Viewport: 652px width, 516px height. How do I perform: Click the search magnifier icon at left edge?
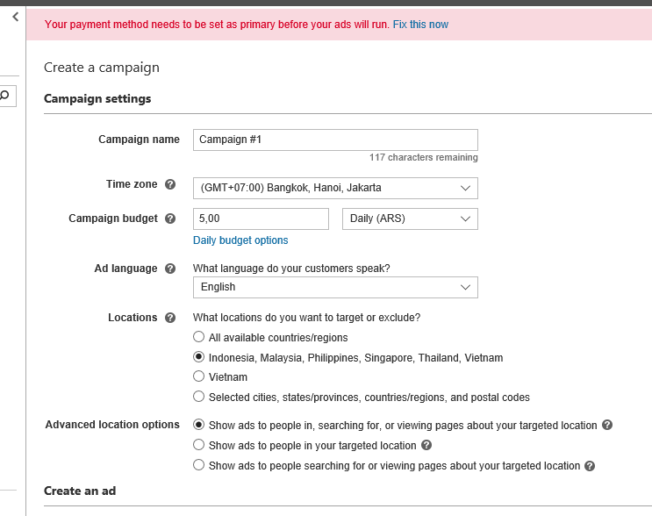(5, 96)
